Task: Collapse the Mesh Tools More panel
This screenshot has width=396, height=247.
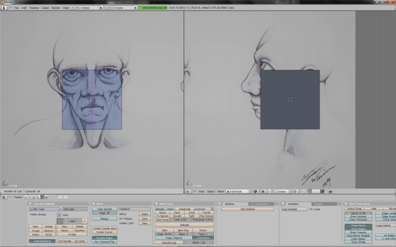Action: coord(346,204)
